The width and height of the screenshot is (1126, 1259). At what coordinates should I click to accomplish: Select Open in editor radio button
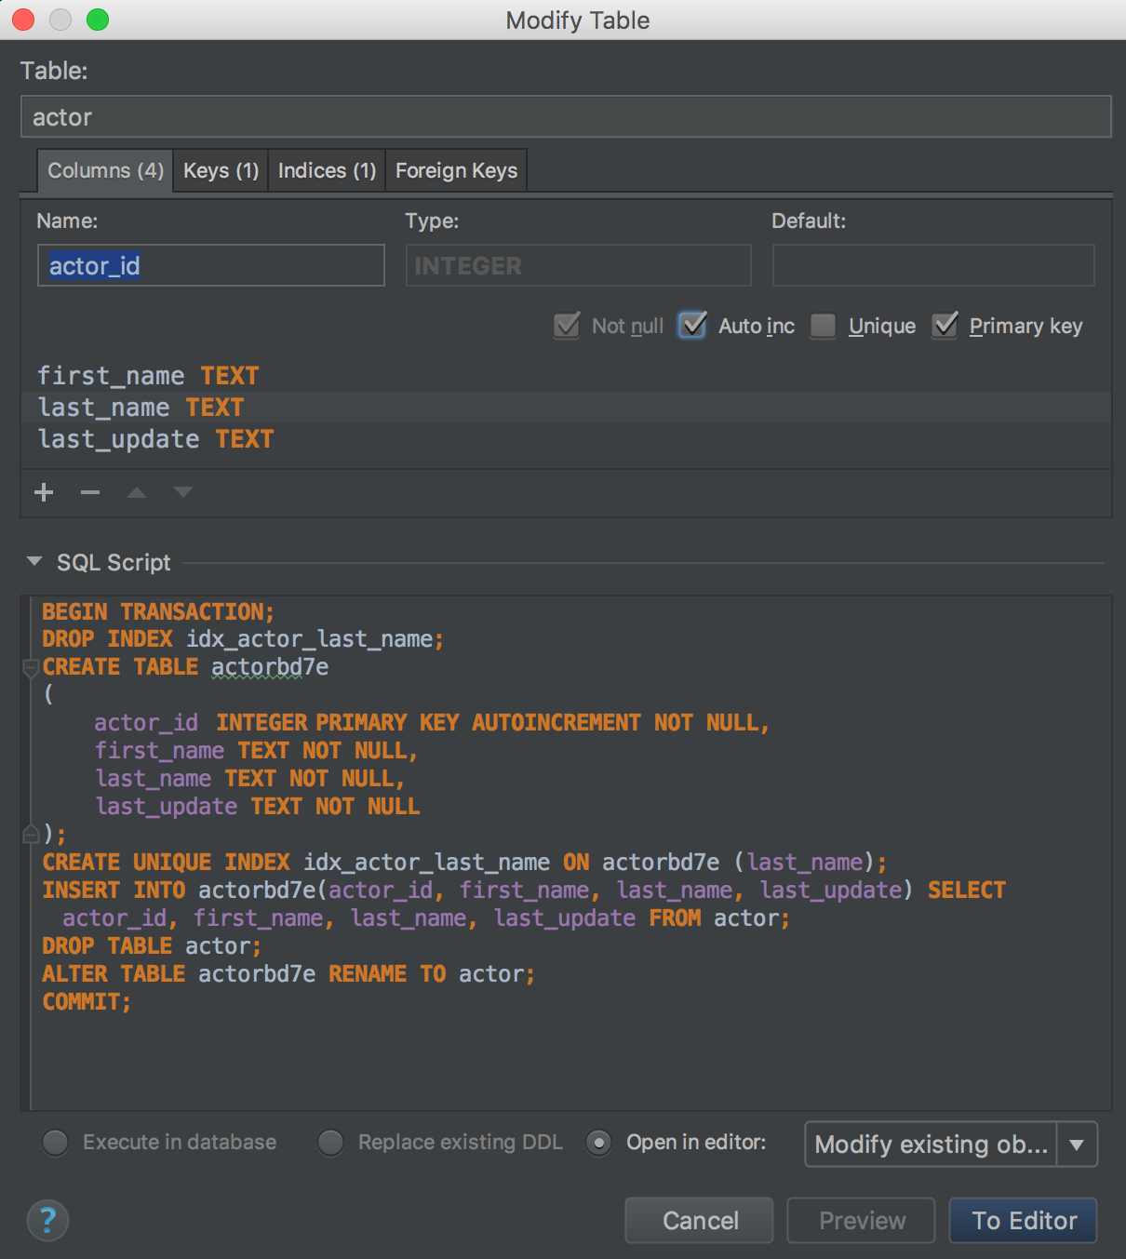[x=599, y=1143]
